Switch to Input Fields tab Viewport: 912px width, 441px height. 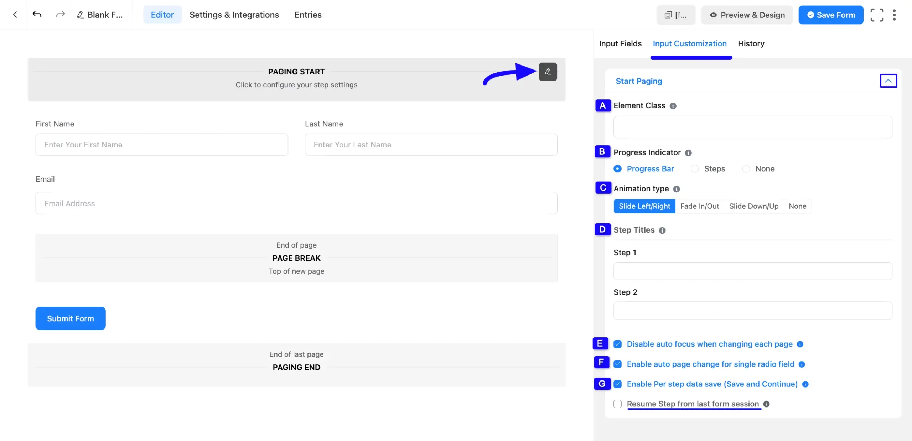pyautogui.click(x=620, y=43)
